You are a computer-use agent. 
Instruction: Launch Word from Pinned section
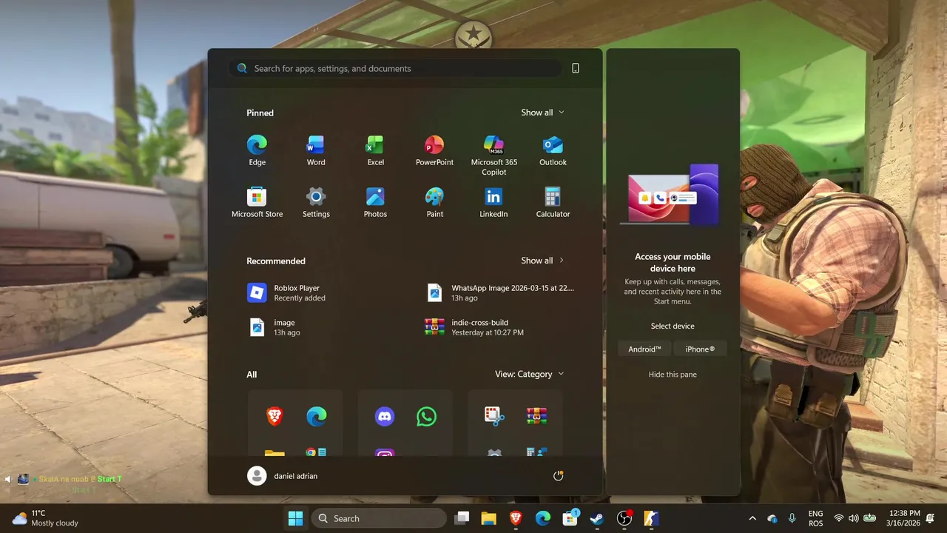(316, 151)
